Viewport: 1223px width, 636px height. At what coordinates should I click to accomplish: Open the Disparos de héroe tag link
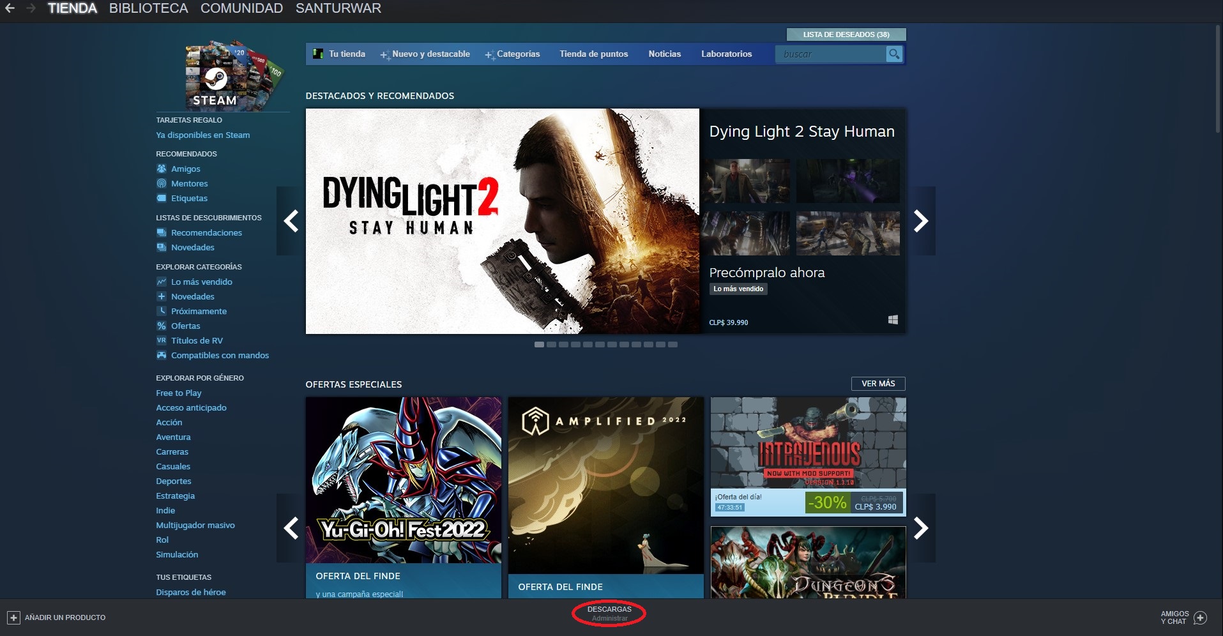click(191, 592)
